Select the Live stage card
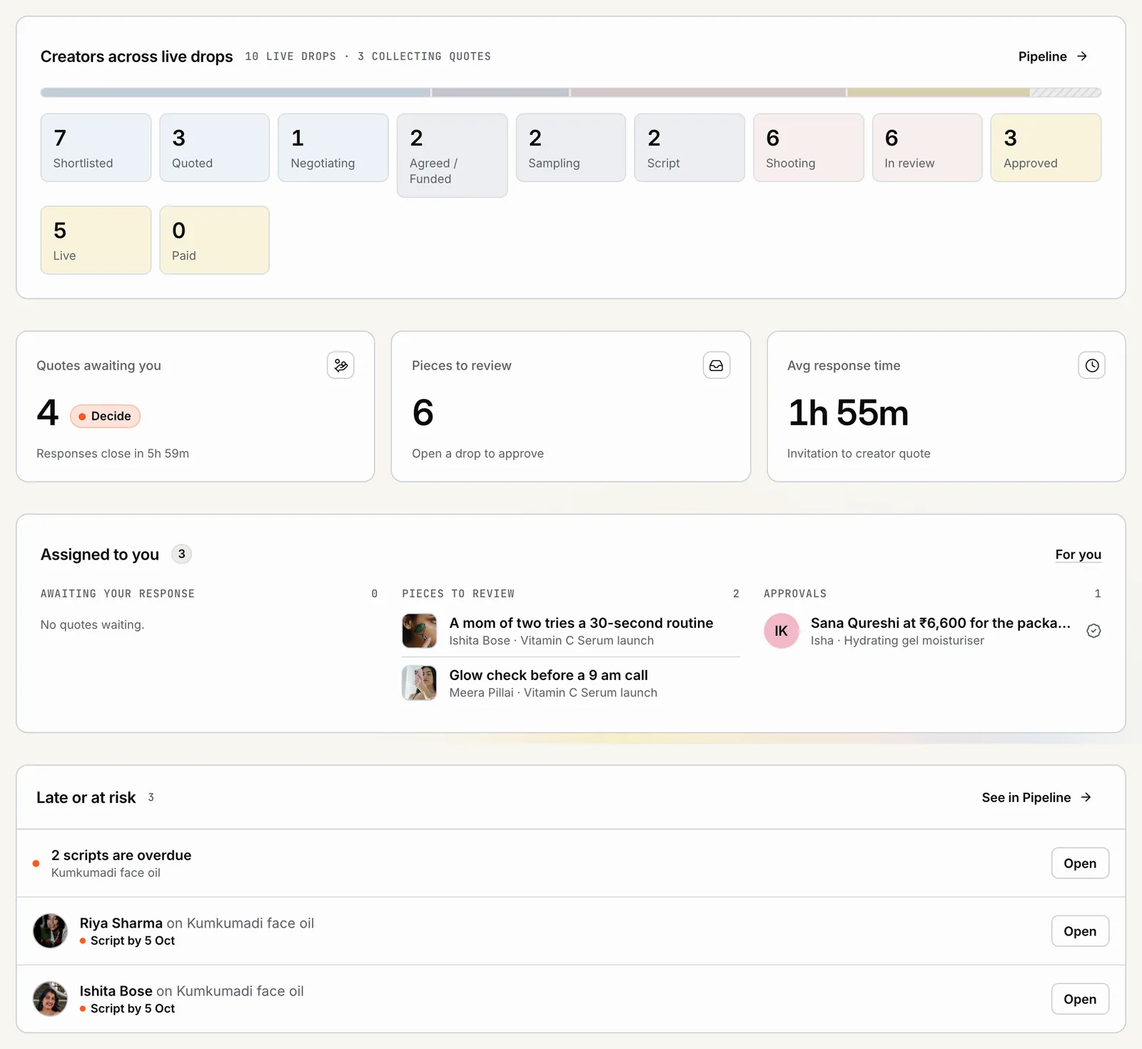Screen dimensions: 1142x1049 point(96,240)
